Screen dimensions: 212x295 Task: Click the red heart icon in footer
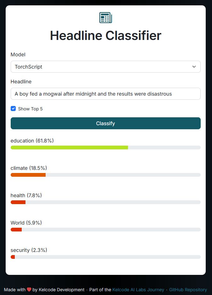[x=29, y=289]
